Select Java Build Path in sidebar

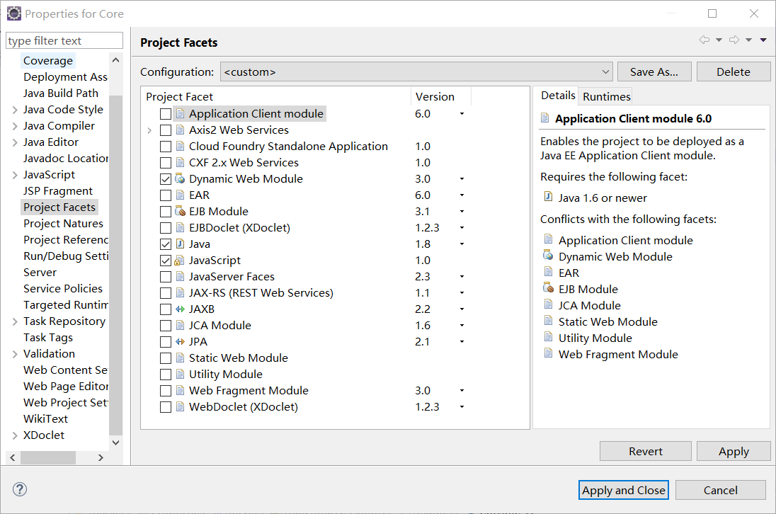[x=60, y=93]
